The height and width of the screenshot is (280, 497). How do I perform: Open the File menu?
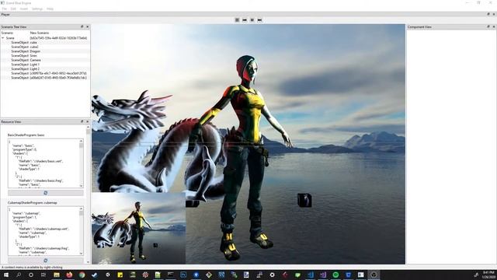5,9
